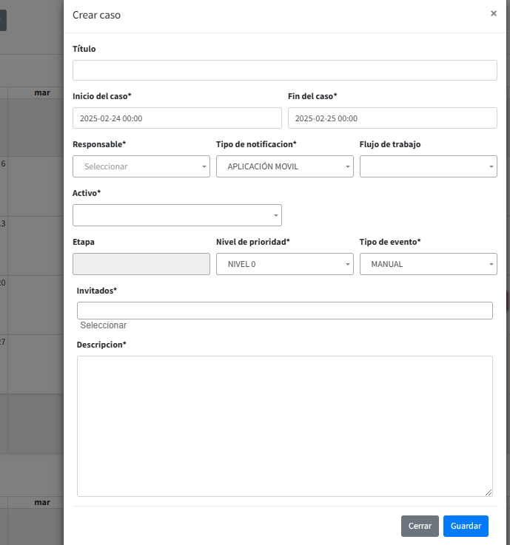Click the Activo dropdown arrow
The image size is (510, 545).
pos(276,216)
